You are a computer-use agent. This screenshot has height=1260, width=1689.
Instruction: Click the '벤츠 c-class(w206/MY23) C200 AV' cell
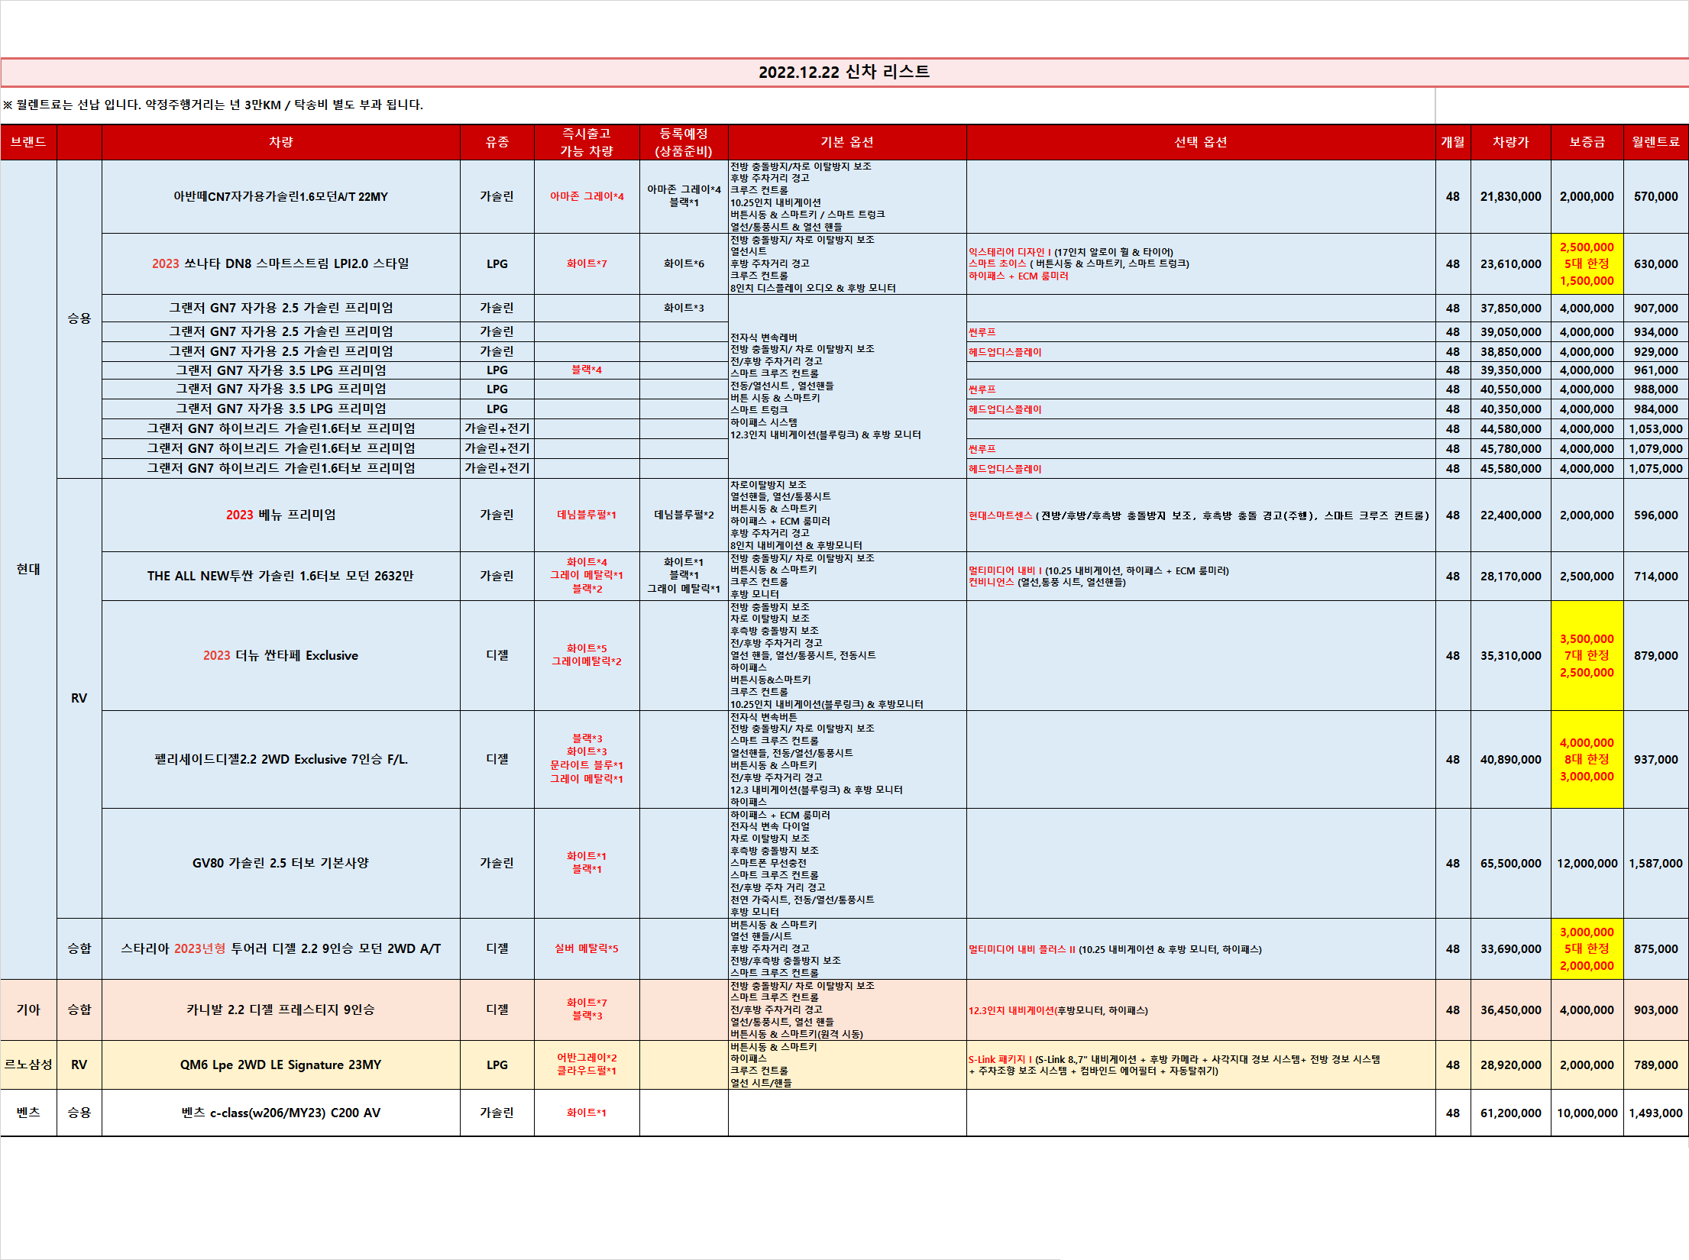coord(280,1113)
